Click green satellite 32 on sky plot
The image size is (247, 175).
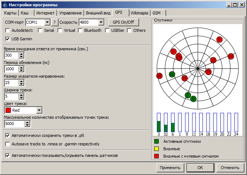point(172,74)
